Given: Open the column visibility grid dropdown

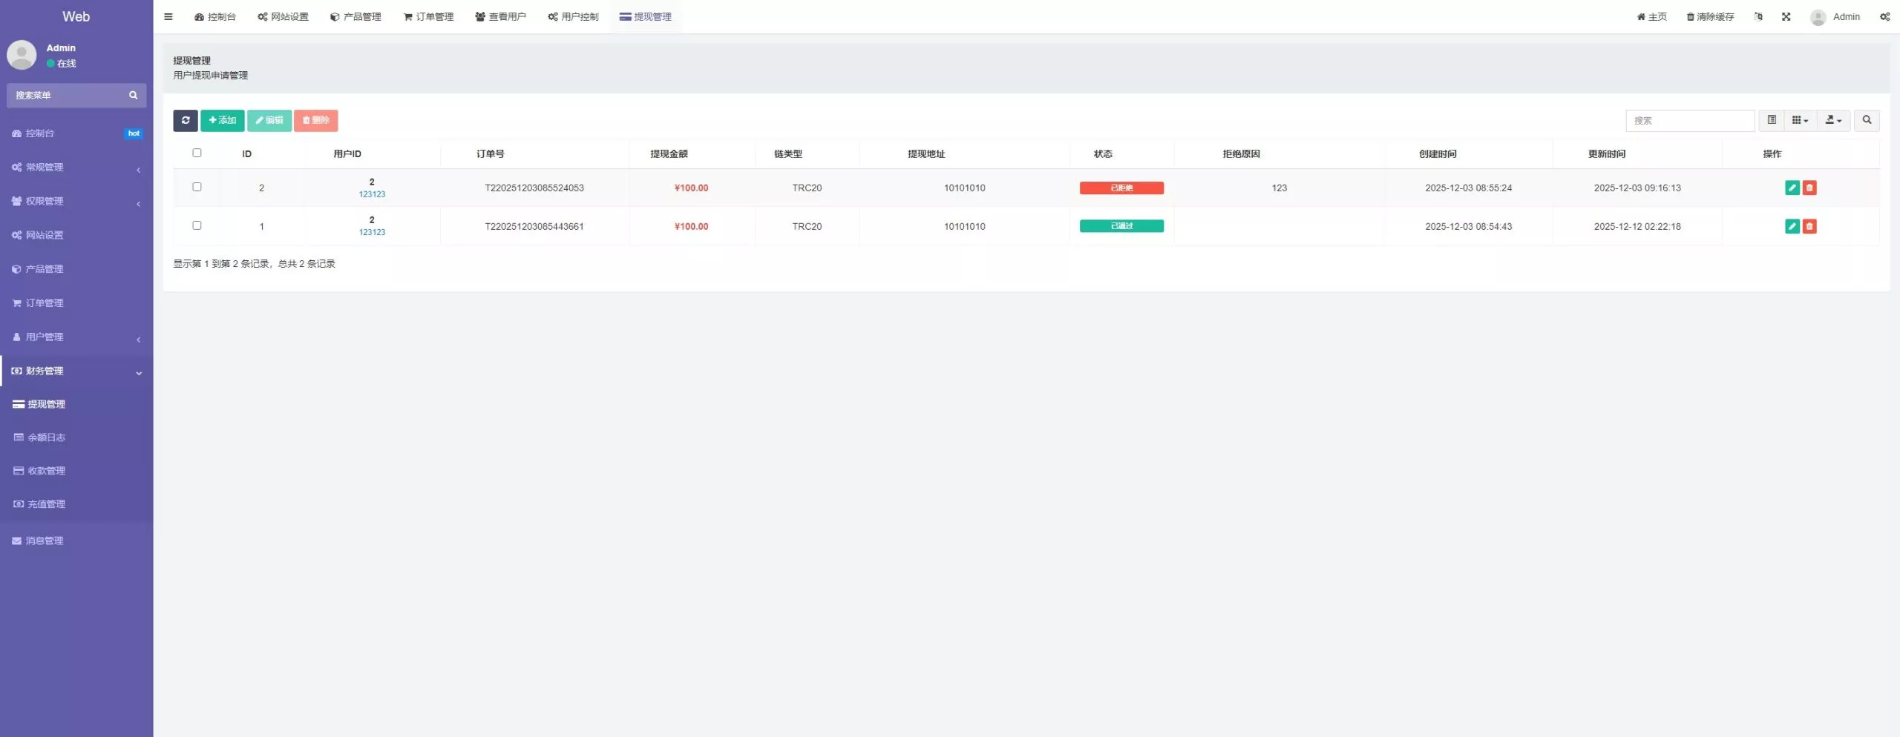Looking at the screenshot, I should [x=1800, y=120].
